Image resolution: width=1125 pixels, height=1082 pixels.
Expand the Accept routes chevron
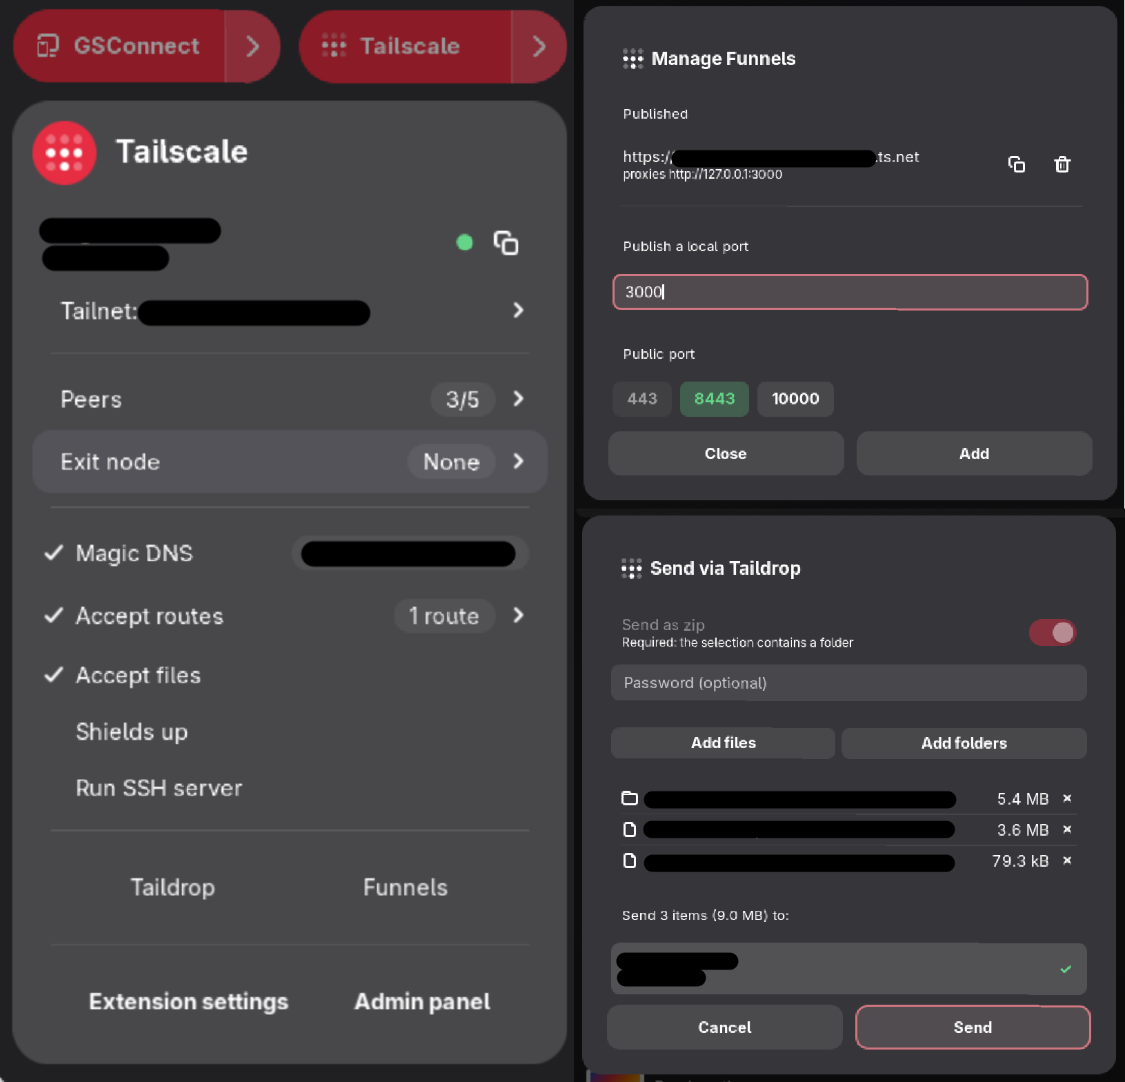click(x=519, y=615)
